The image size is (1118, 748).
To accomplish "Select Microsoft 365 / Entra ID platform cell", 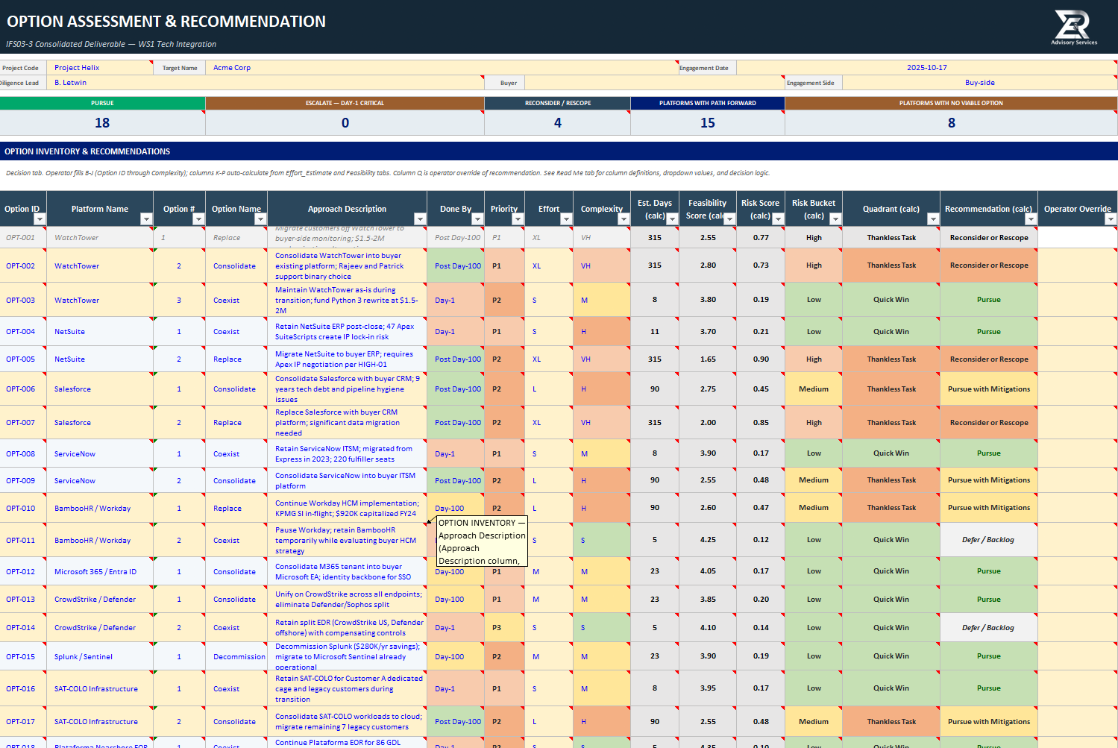I will coord(100,571).
